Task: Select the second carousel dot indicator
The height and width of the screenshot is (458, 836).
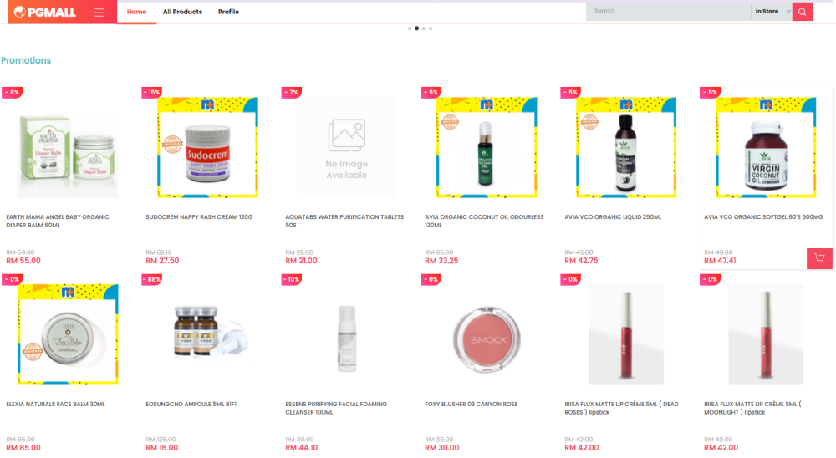Action: (x=416, y=28)
